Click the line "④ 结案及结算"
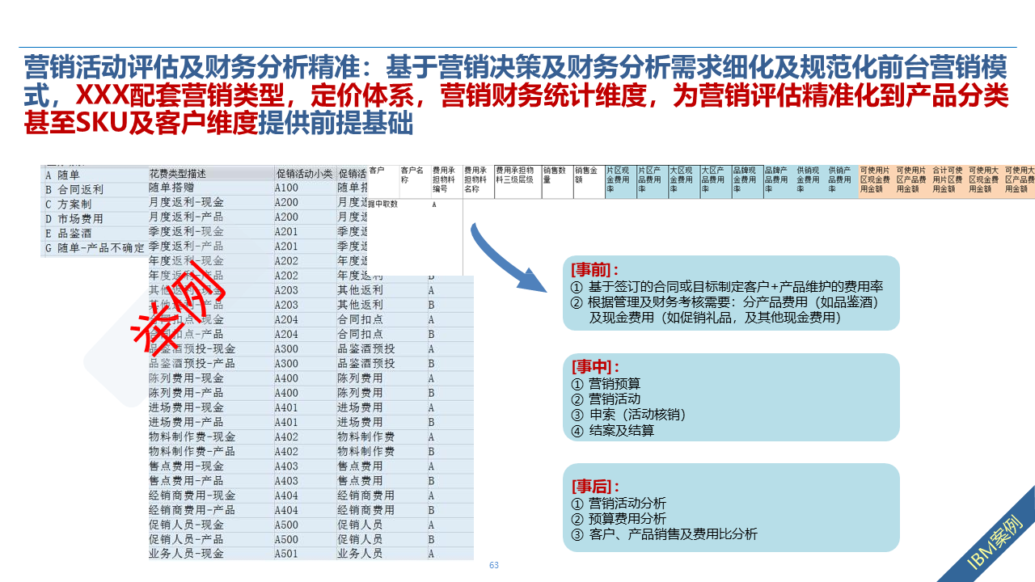The height and width of the screenshot is (582, 1035). (613, 430)
